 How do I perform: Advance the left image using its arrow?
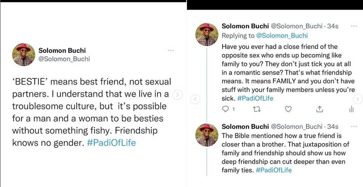pyautogui.click(x=177, y=95)
